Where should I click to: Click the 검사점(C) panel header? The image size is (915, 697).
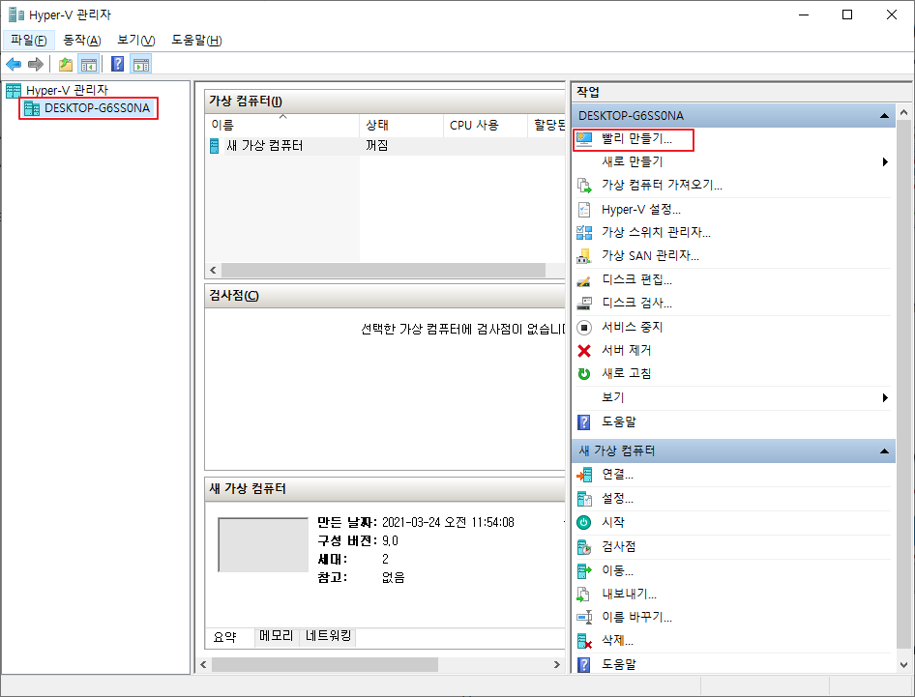(385, 296)
